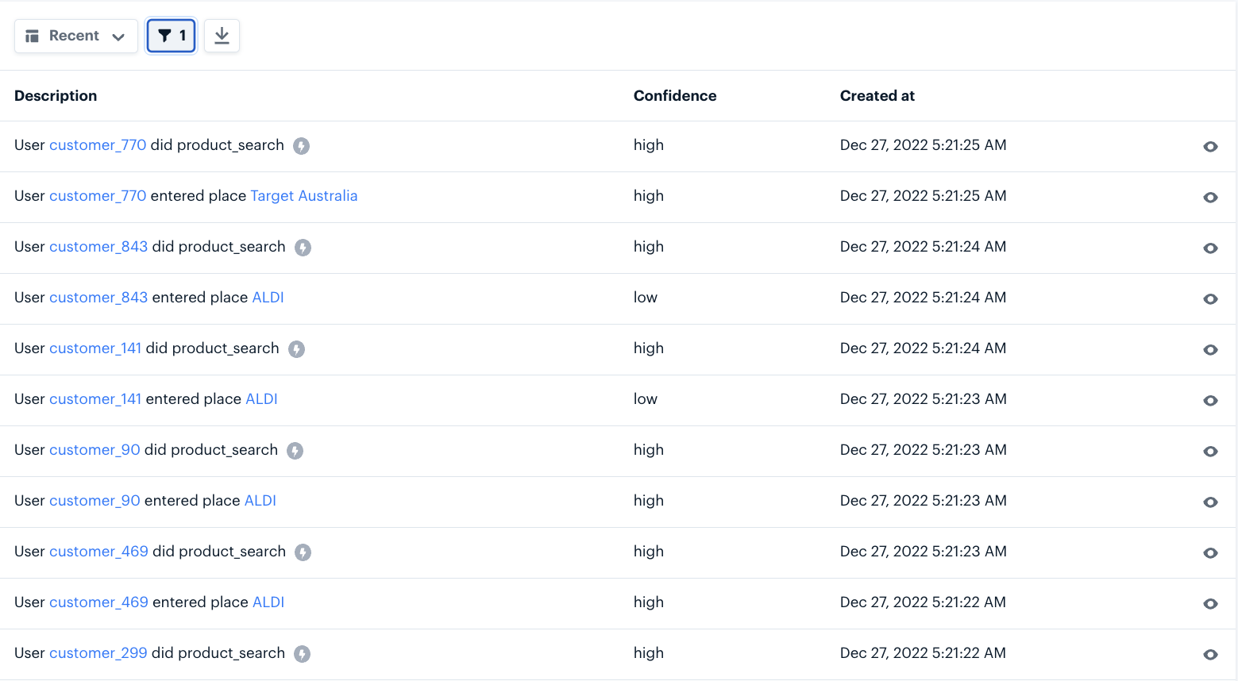Click the lightning icon on customer_299's product_search event
The height and width of the screenshot is (681, 1238).
(301, 653)
